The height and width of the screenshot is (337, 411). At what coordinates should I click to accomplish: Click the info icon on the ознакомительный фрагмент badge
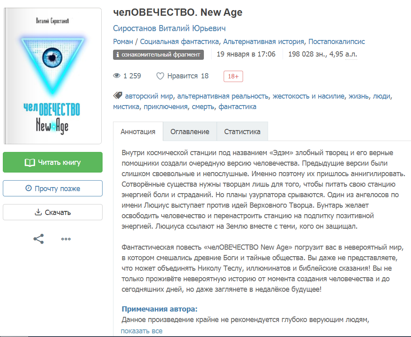tap(118, 55)
